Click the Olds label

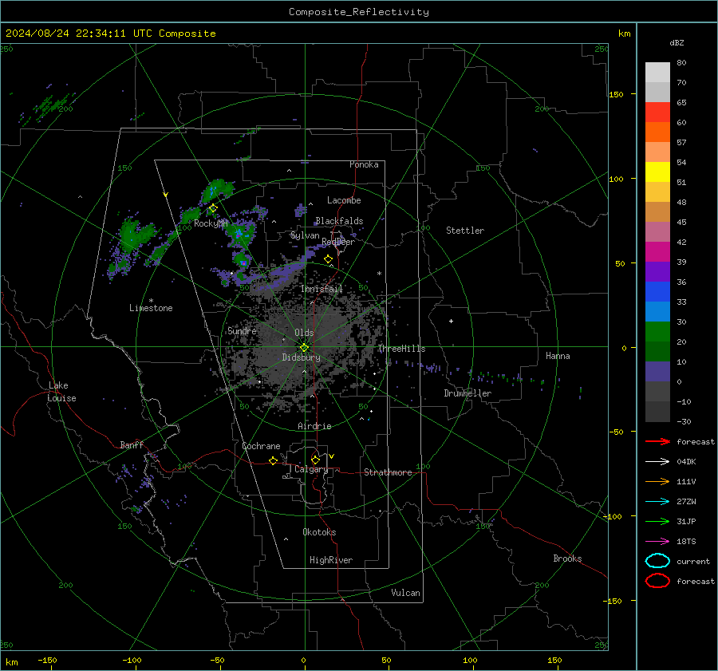(304, 333)
